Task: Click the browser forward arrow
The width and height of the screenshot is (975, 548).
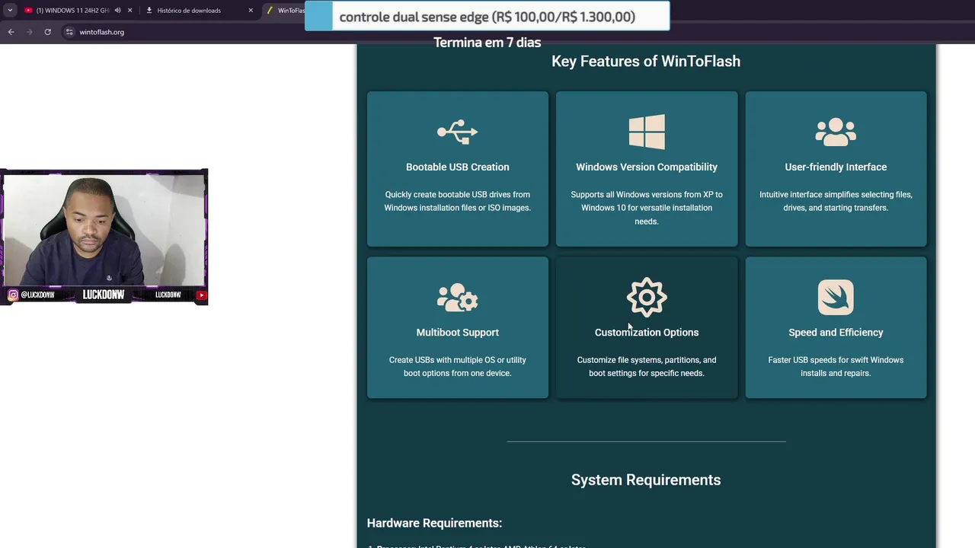Action: (x=29, y=32)
